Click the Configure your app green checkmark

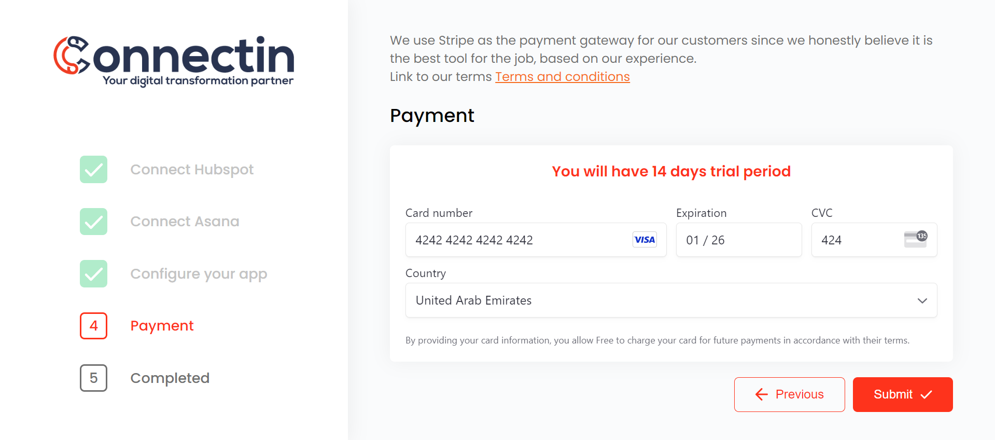pyautogui.click(x=94, y=273)
